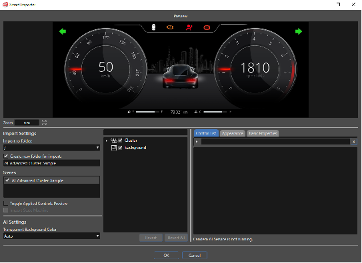362x263 pixels.
Task: Click the zoom fit-to-view icon
Action: 44,123
